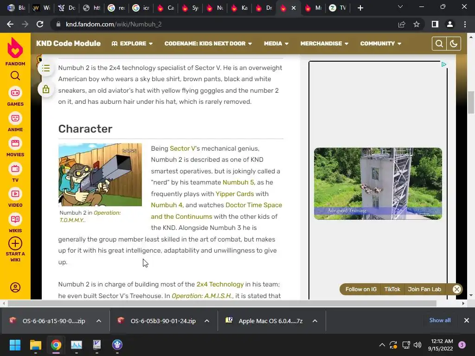Click the Start a Wiki plus icon
The image size is (475, 356).
pyautogui.click(x=15, y=243)
